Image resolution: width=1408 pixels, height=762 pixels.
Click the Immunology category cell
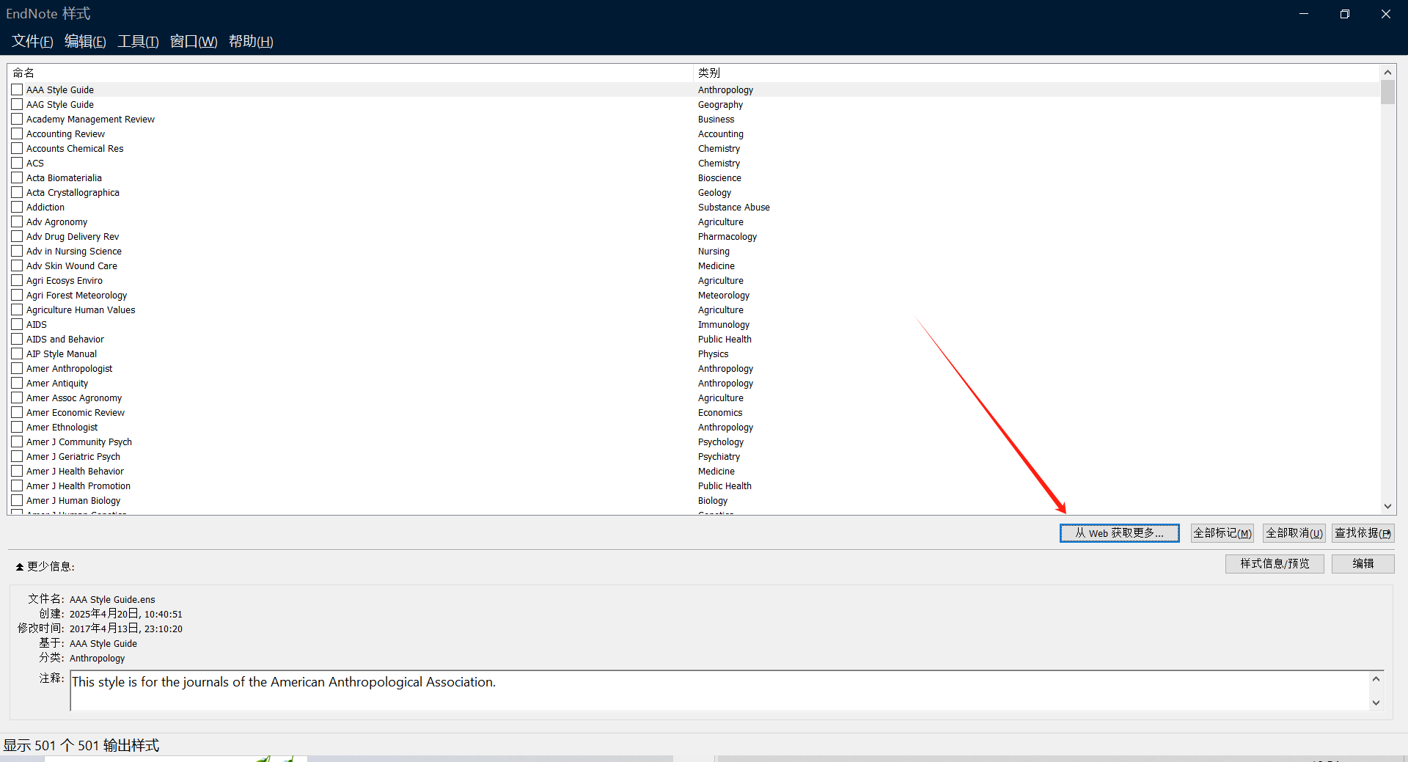tap(724, 324)
